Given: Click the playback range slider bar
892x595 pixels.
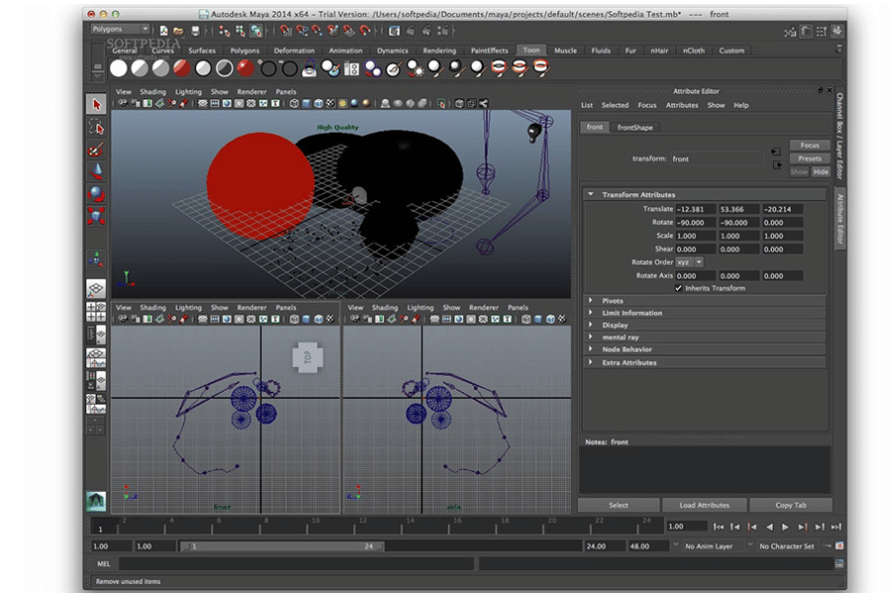Looking at the screenshot, I should (x=283, y=546).
